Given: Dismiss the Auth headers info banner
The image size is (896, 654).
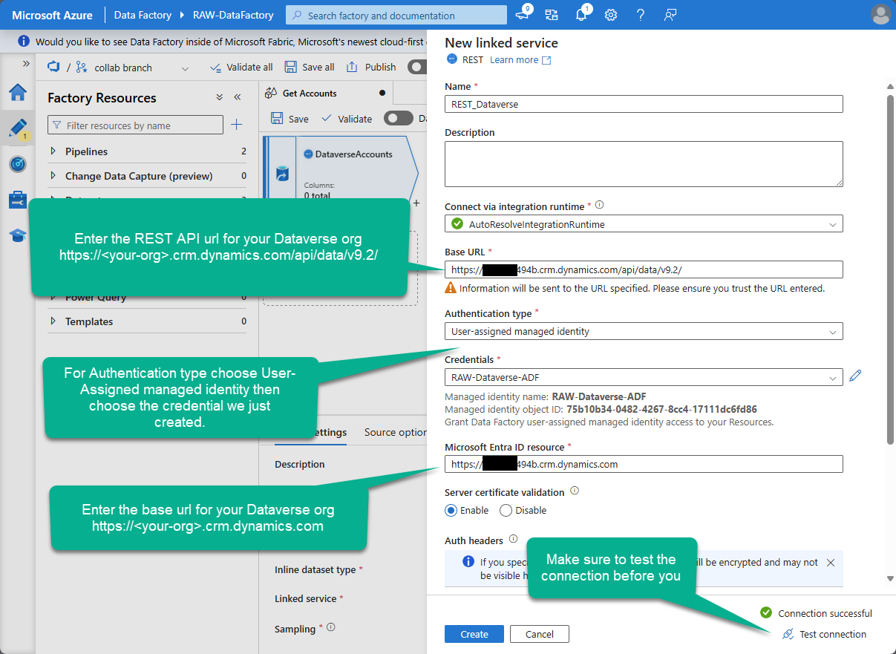Looking at the screenshot, I should tap(831, 563).
